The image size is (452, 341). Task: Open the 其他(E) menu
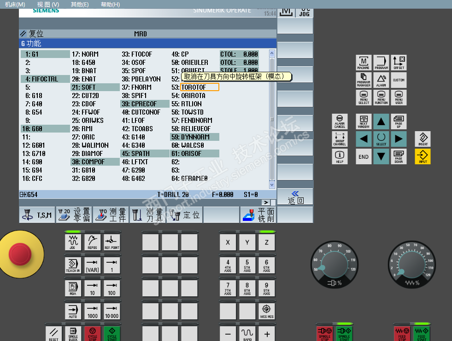coord(80,4)
